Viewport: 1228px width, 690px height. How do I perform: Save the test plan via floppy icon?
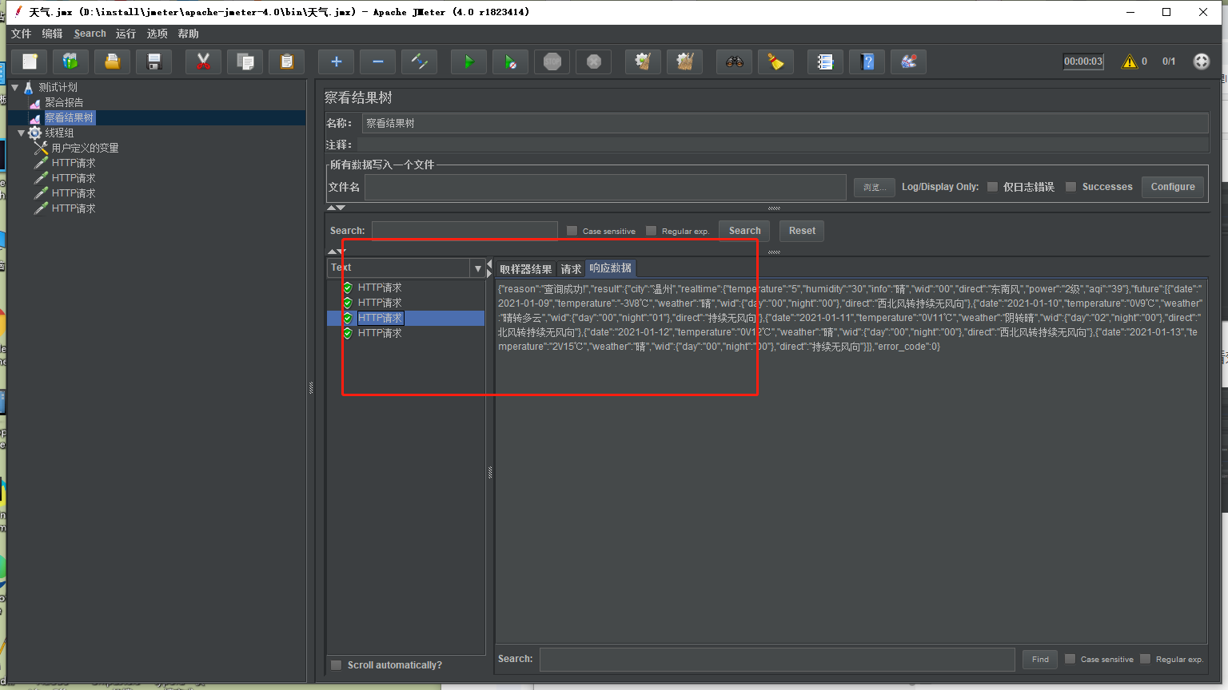coord(154,61)
